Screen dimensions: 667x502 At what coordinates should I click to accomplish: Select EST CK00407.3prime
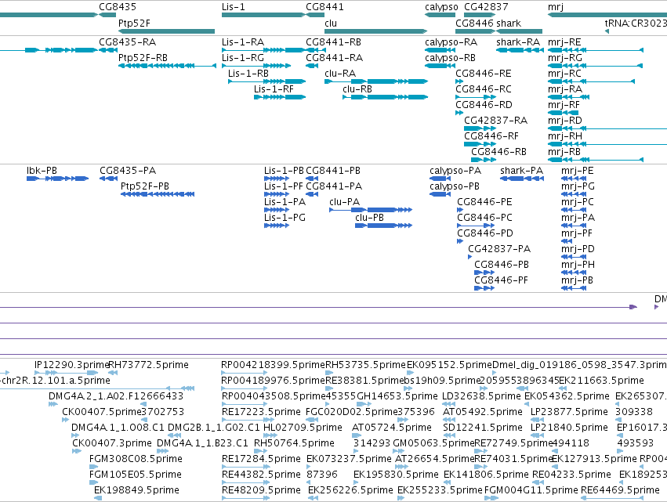(x=112, y=443)
